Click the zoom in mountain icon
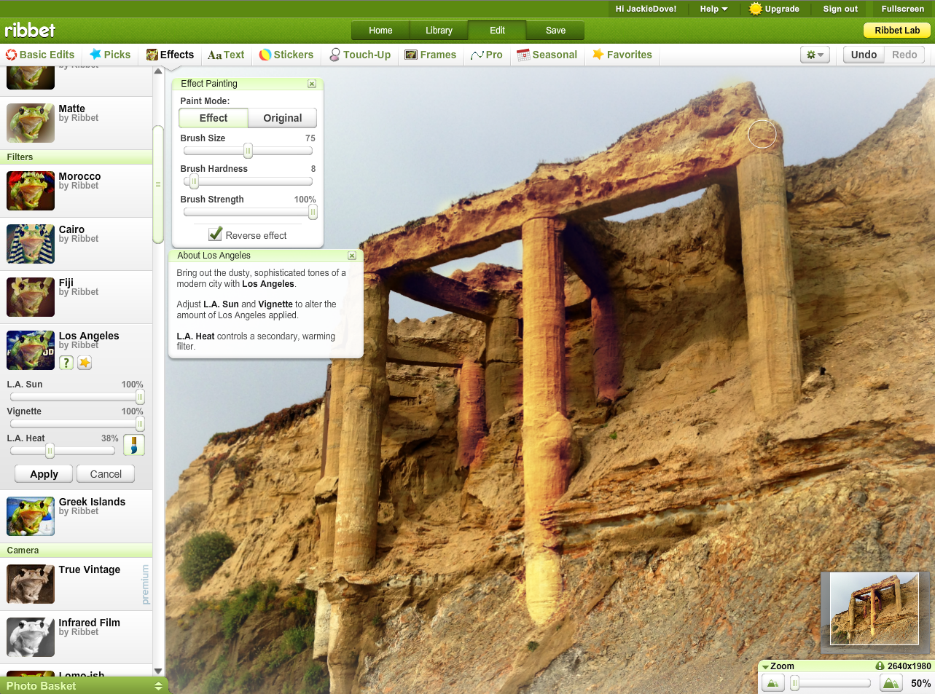Screen dimensions: 935x694 coord(891,683)
